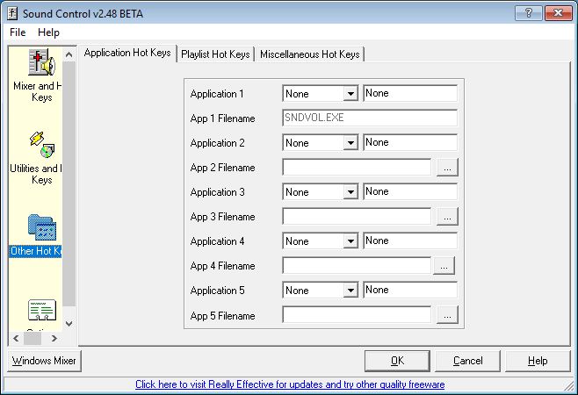Click the sidebar vertical scrollbar track
The width and height of the screenshot is (578, 395).
[x=69, y=184]
